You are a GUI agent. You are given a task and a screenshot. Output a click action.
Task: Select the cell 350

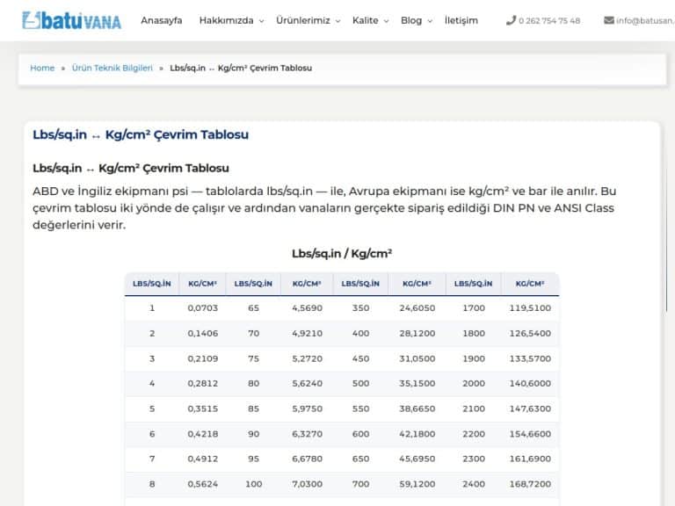(360, 308)
